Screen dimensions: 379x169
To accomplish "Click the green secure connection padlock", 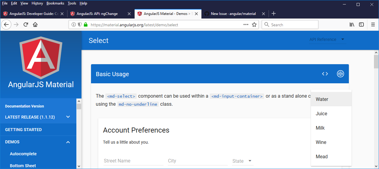I will click(x=86, y=24).
